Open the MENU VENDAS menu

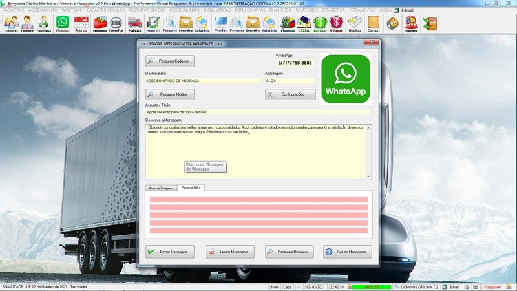coord(217,10)
